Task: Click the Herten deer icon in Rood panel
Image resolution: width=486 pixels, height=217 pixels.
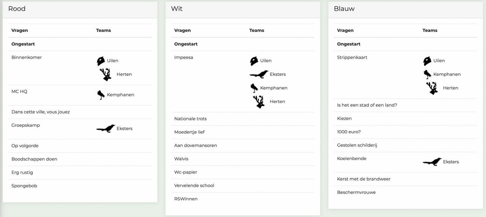Action: 106,74
